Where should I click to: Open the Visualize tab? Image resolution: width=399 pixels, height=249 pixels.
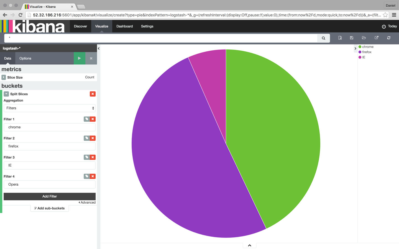(102, 26)
